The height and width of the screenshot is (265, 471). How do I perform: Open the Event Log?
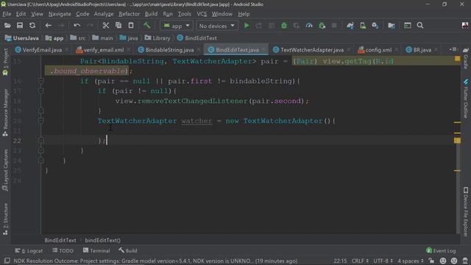click(441, 250)
